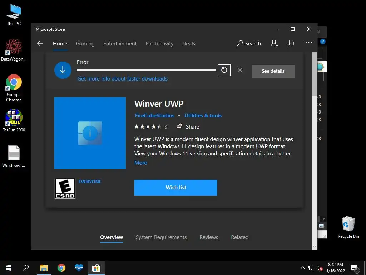Open the FireCubeStudios publisher link
The width and height of the screenshot is (366, 275).
tap(155, 116)
